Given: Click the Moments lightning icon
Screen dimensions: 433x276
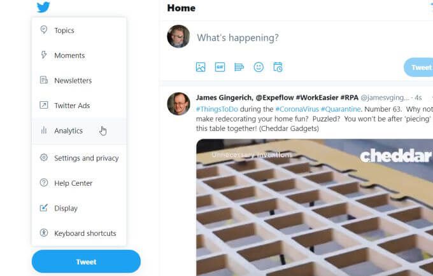Looking at the screenshot, I should [x=44, y=55].
